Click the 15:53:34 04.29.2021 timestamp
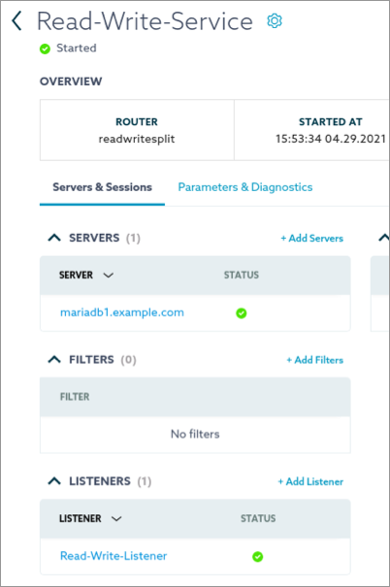Screen dimensions: 390x587 point(331,139)
